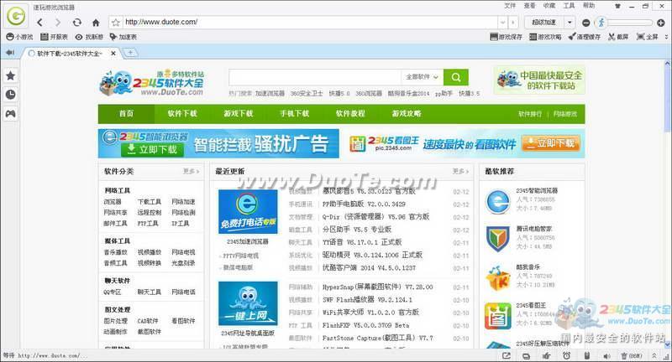Screen dimensions: 672x362
Task: Click the skin shirt icon in title bar
Action: coord(617,6)
